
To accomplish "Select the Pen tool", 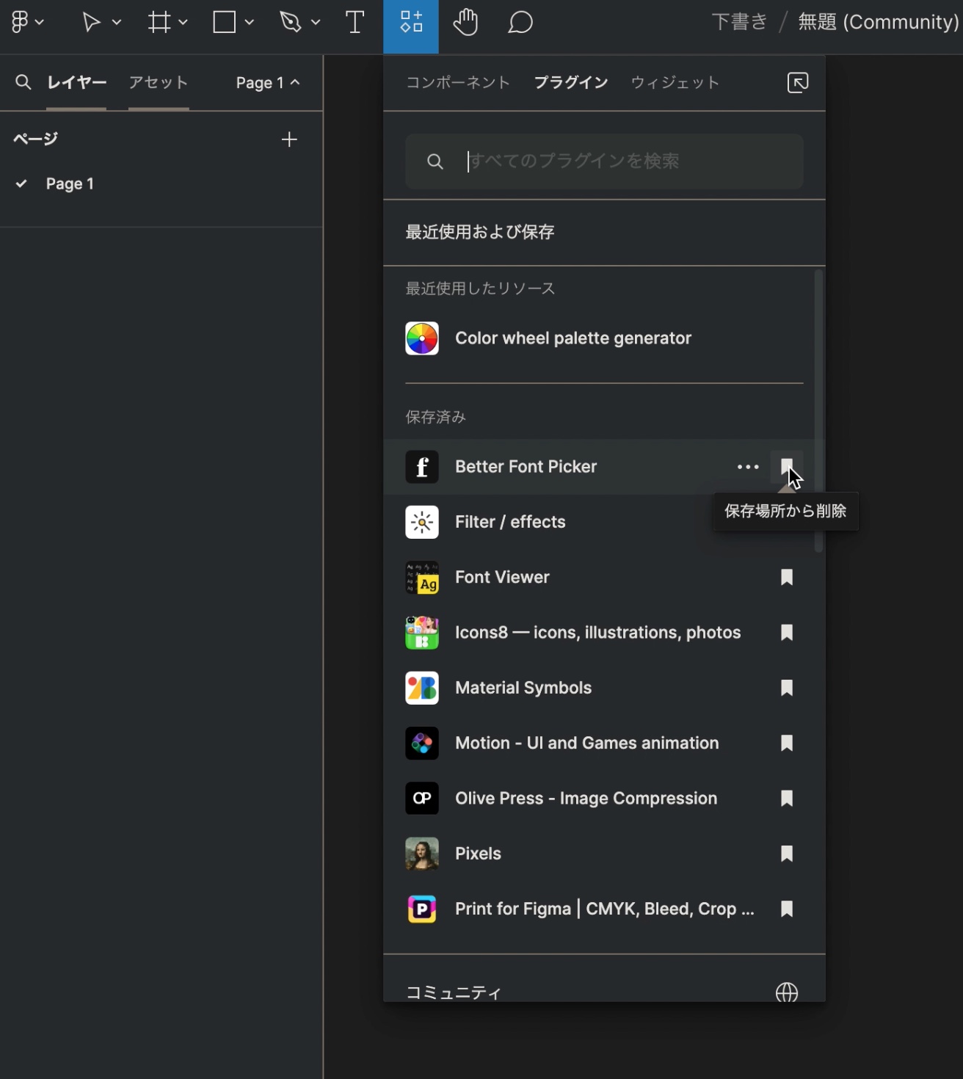I will 291,23.
